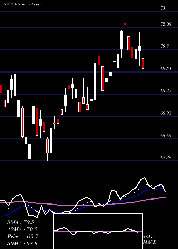Click the '<<Live MACD' label
178x249 pixels.
point(150,239)
